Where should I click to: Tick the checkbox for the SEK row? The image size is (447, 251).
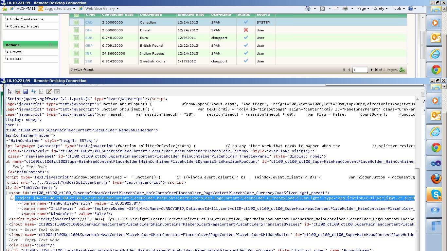point(76,61)
